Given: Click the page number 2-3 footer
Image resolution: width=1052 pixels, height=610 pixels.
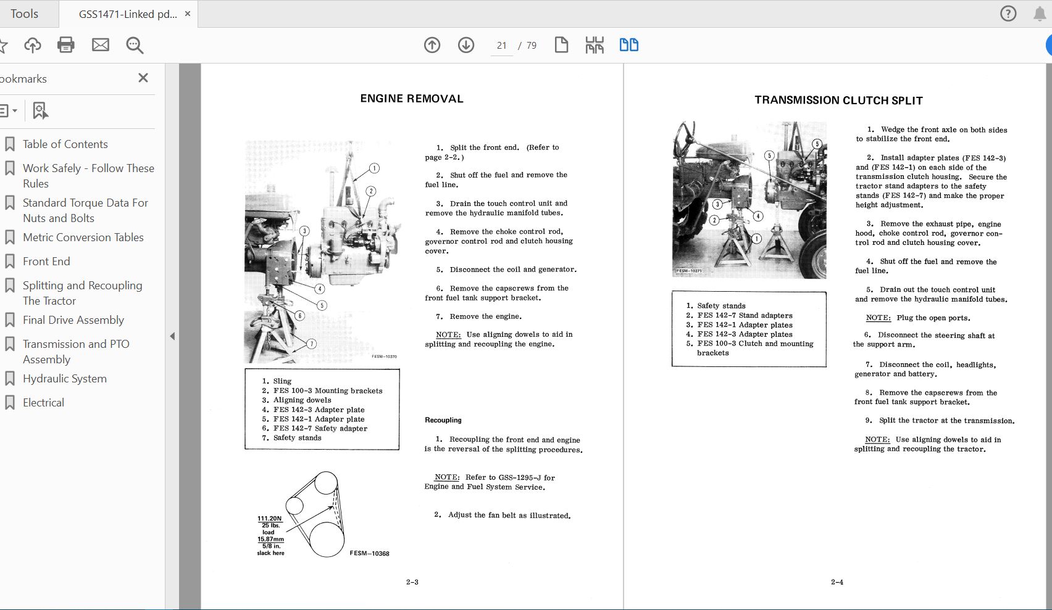Looking at the screenshot, I should point(412,582).
